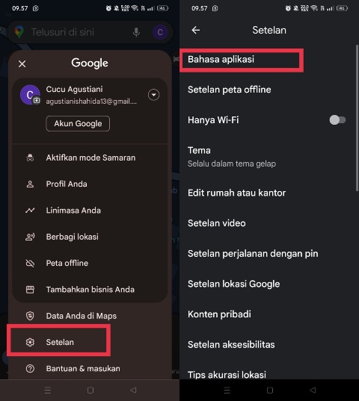Click the settings page scrollbar
The image size is (359, 401).
357,118
